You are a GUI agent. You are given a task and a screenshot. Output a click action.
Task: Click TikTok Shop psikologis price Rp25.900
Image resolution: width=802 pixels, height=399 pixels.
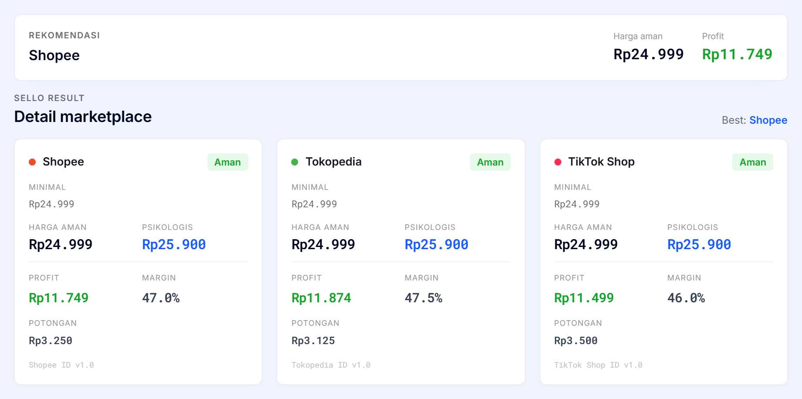click(699, 245)
